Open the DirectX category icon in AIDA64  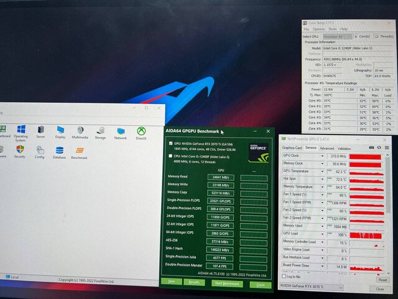pyautogui.click(x=142, y=131)
